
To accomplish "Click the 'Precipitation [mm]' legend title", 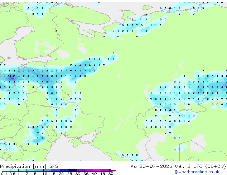I will point(23,166).
